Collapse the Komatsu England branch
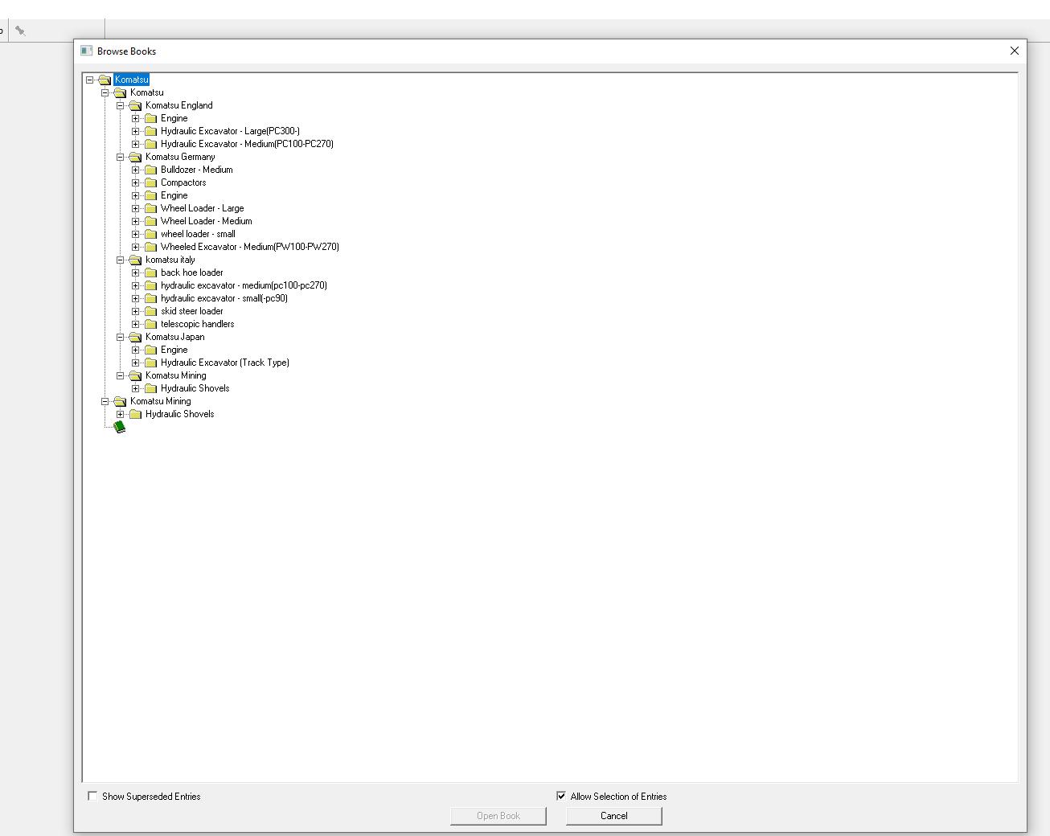The width and height of the screenshot is (1050, 836). pos(121,105)
